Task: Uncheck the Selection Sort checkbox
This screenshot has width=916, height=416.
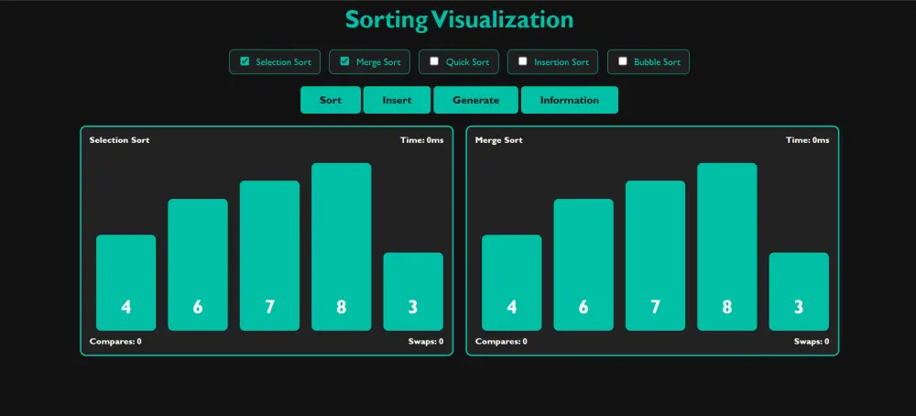Action: pos(245,60)
